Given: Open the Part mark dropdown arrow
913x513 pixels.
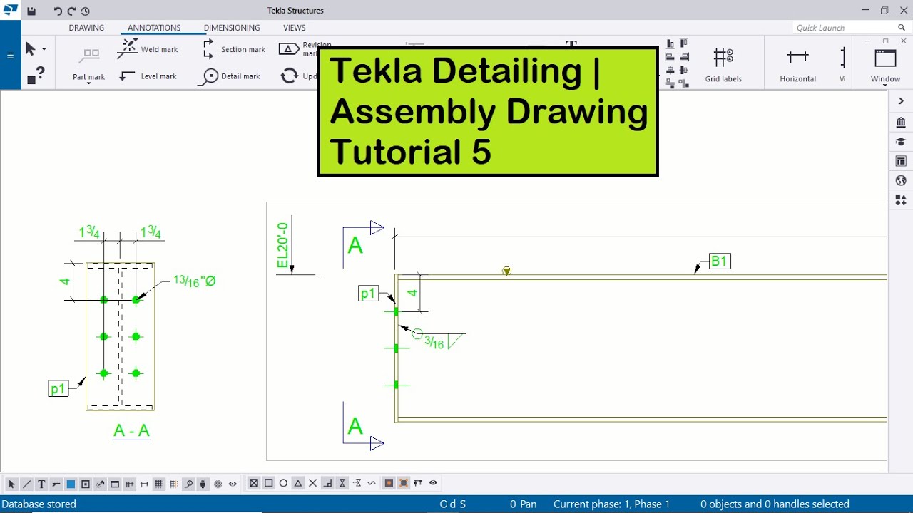Looking at the screenshot, I should click(x=88, y=84).
